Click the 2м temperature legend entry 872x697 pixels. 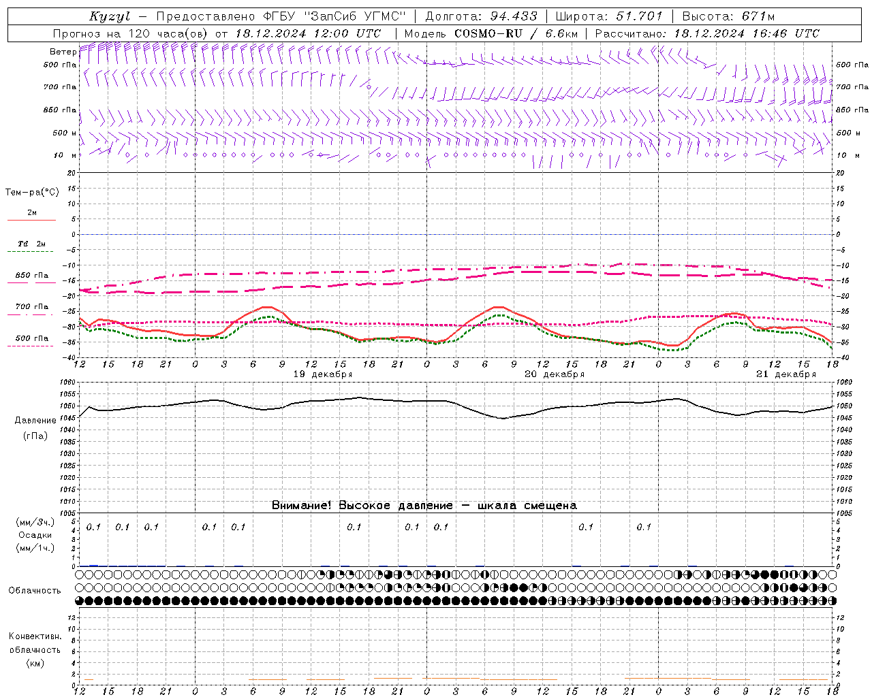coord(32,212)
